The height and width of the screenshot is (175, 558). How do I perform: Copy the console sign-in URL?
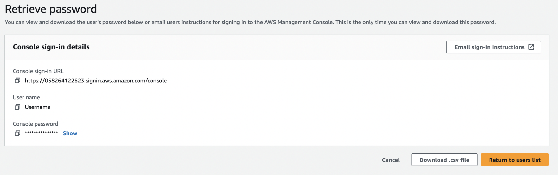(x=17, y=81)
